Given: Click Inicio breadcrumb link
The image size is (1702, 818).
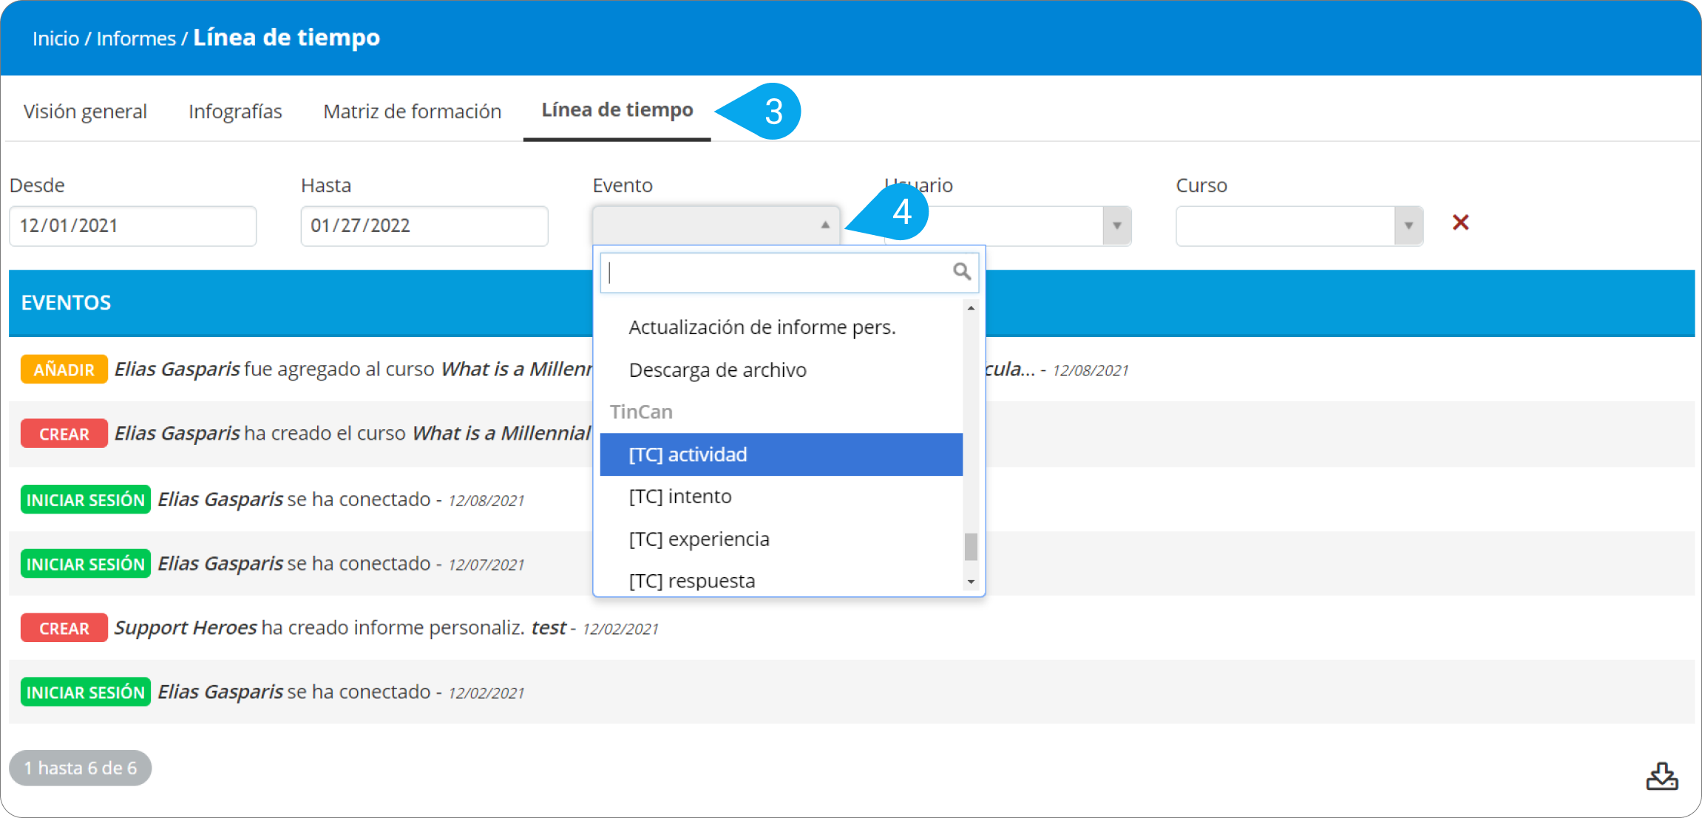Looking at the screenshot, I should 55,38.
